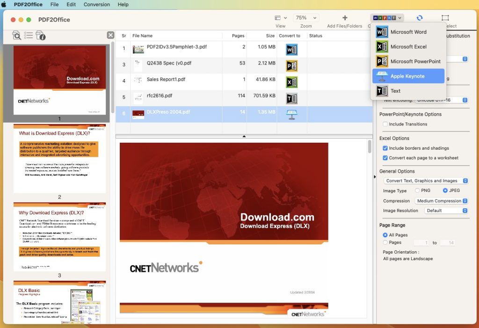Viewport: 479px width, 328px height.
Task: Click the slide 3 thumbnail
Action: pos(59,236)
